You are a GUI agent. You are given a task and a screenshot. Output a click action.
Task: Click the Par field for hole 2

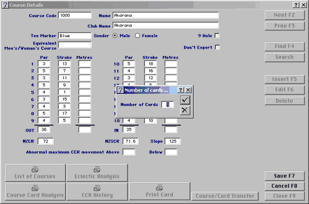coord(44,71)
